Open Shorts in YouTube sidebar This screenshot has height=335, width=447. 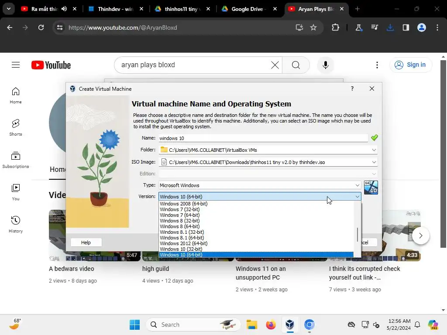click(16, 128)
